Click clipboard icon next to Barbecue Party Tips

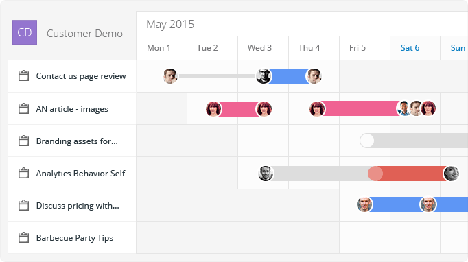pos(23,237)
